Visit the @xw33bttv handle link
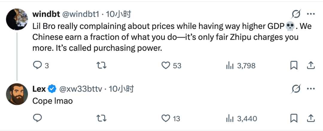Screen dimensions: 323x131 point(81,89)
